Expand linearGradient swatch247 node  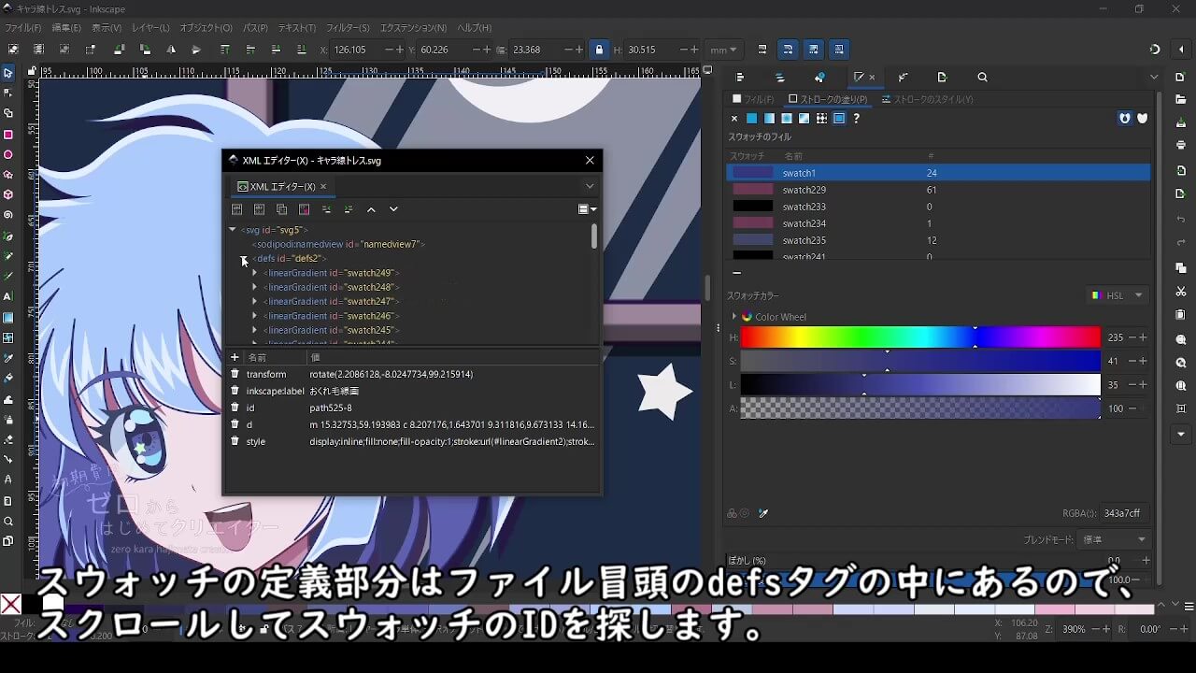(254, 302)
